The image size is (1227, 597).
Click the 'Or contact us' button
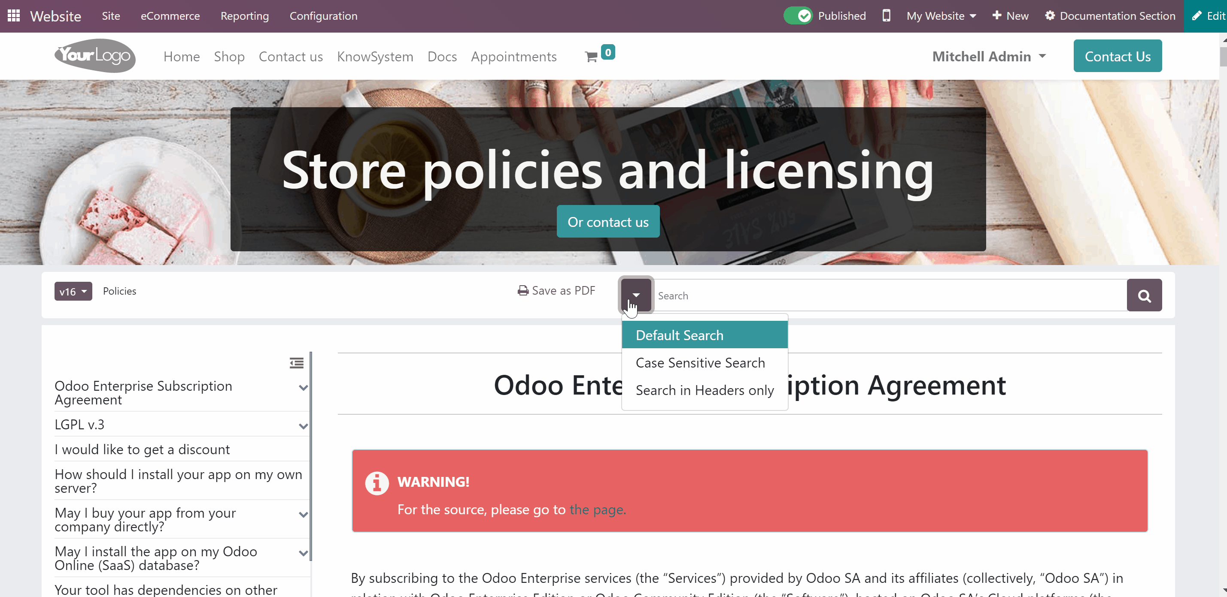coord(608,222)
